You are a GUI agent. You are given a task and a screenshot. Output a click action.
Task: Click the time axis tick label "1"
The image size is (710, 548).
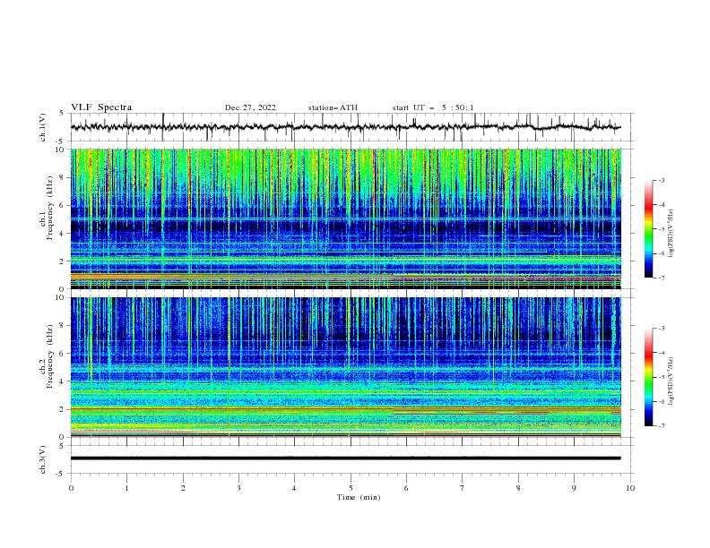pyautogui.click(x=126, y=488)
